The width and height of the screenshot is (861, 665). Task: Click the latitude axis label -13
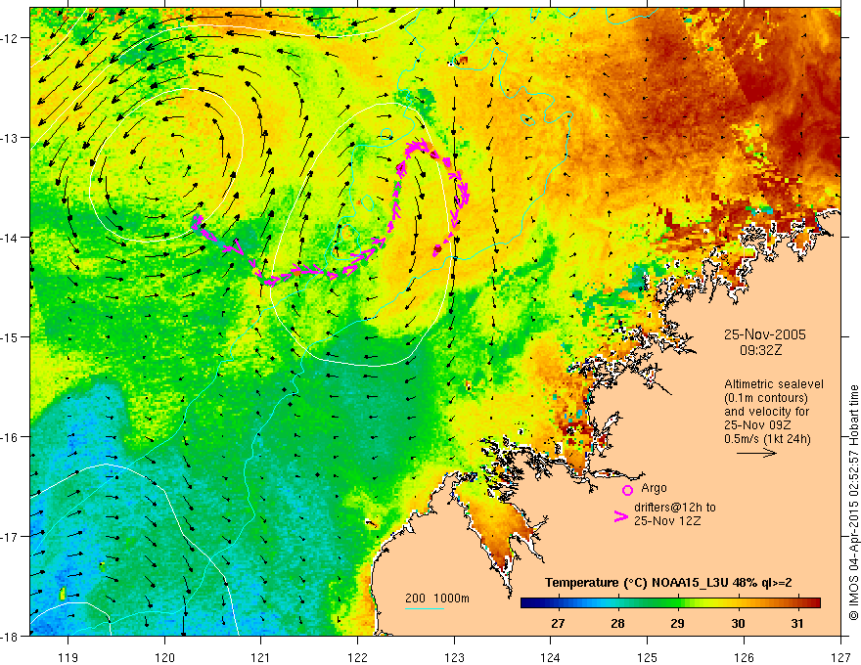tap(10, 137)
